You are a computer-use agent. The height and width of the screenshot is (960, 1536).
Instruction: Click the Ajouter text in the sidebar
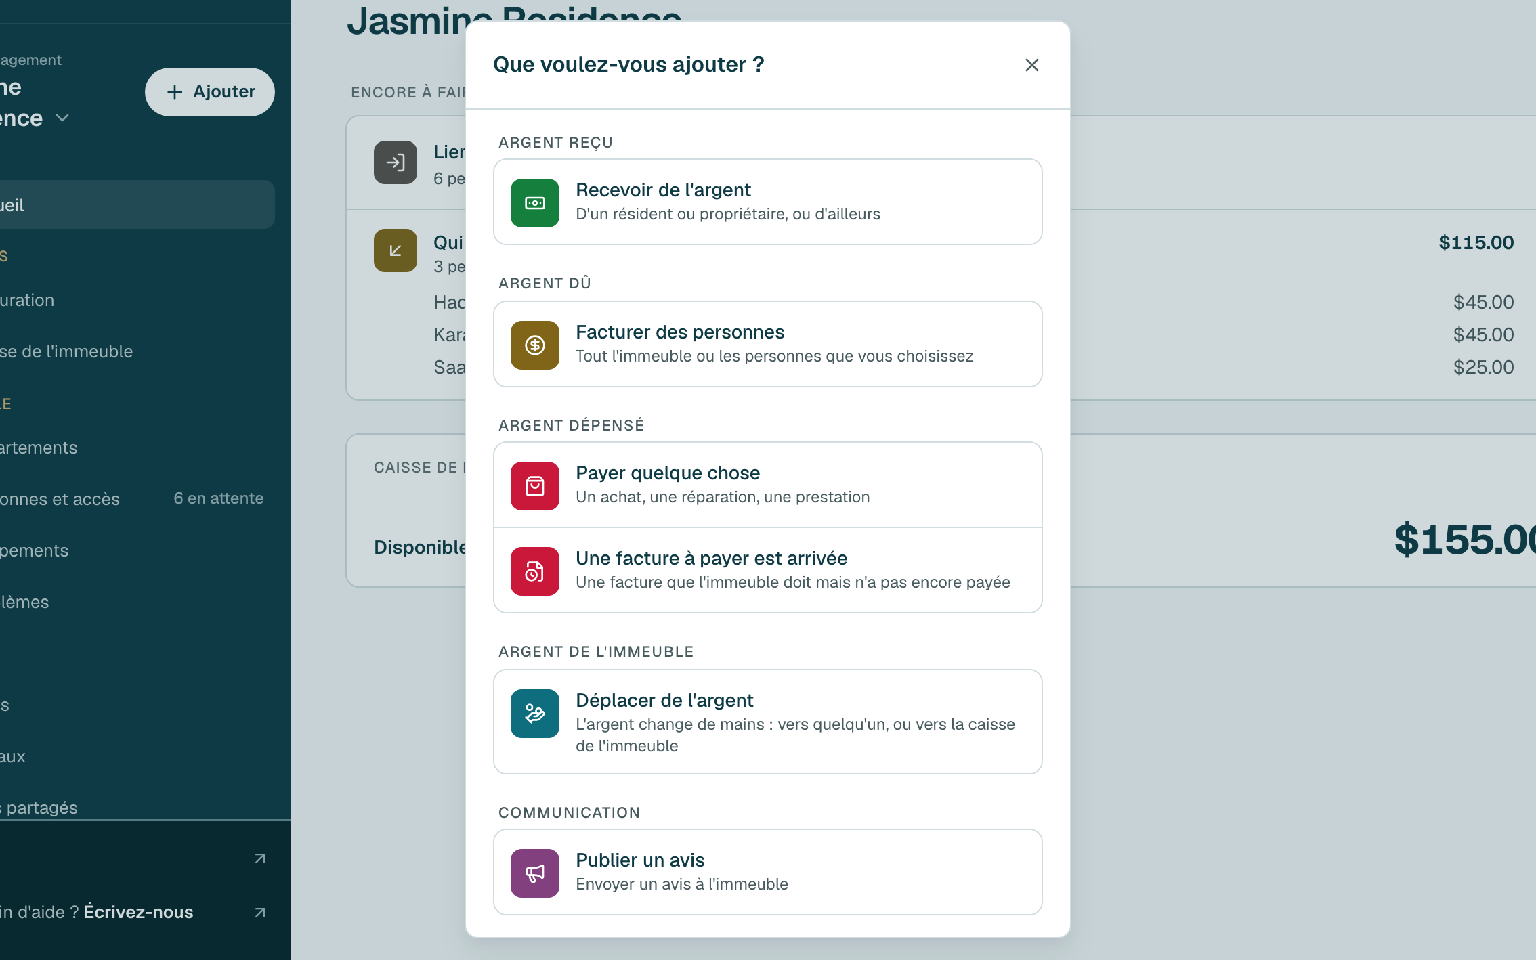coord(224,91)
